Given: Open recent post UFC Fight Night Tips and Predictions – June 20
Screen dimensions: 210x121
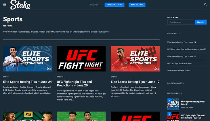Looking at the screenshot, I should click(187, 49).
